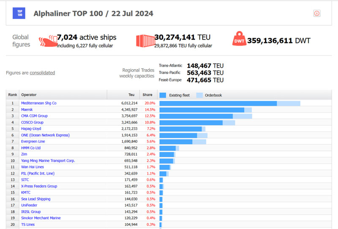Open the consolidated figures link
This screenshot has width=338, height=229.
pyautogui.click(x=42, y=73)
